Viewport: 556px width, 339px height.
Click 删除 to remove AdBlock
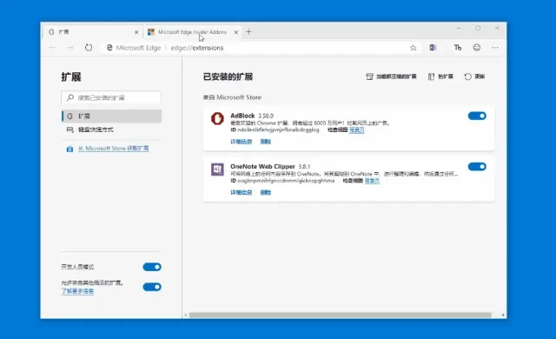pyautogui.click(x=266, y=142)
